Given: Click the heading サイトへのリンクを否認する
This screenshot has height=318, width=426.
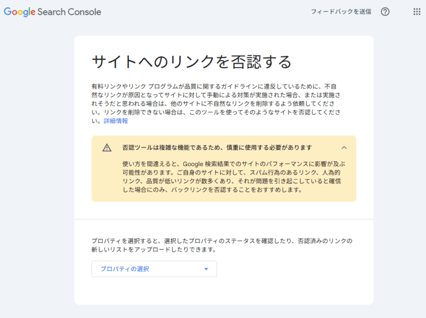Looking at the screenshot, I should tap(192, 62).
